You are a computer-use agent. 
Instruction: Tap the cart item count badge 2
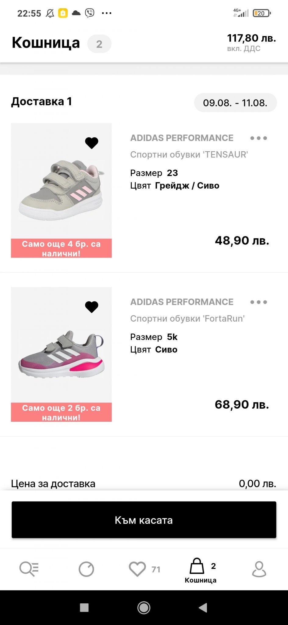tap(99, 44)
